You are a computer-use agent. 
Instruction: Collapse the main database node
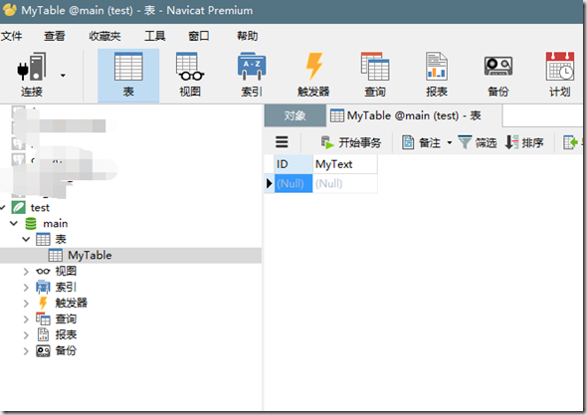pyautogui.click(x=14, y=223)
